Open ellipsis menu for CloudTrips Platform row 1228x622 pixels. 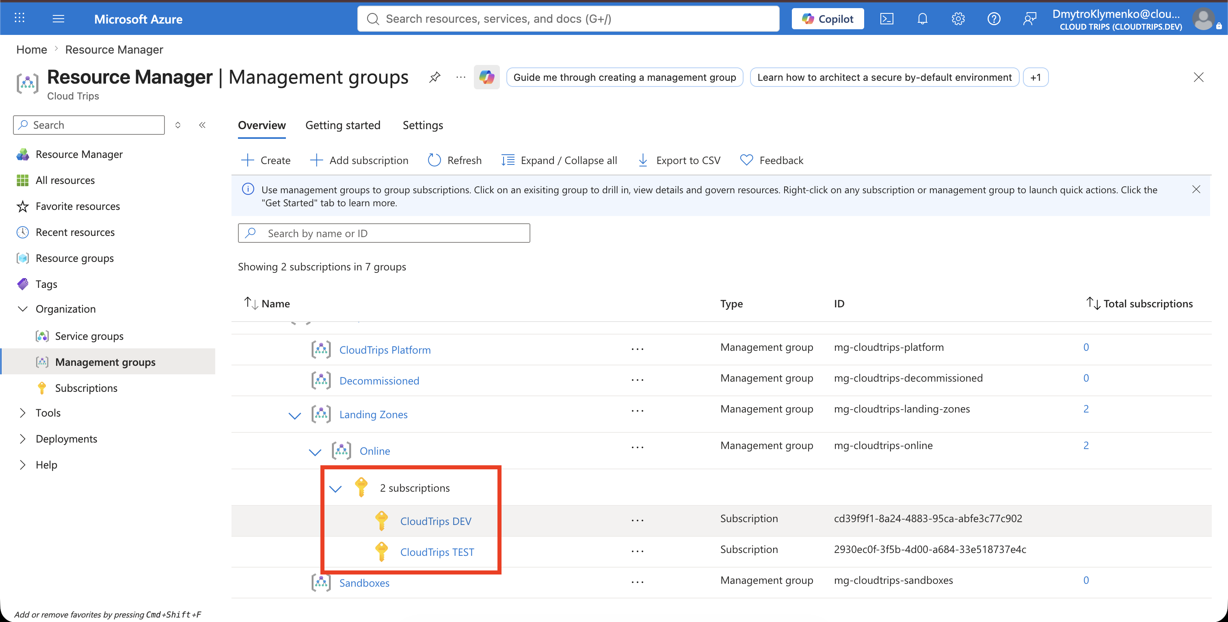coord(638,350)
